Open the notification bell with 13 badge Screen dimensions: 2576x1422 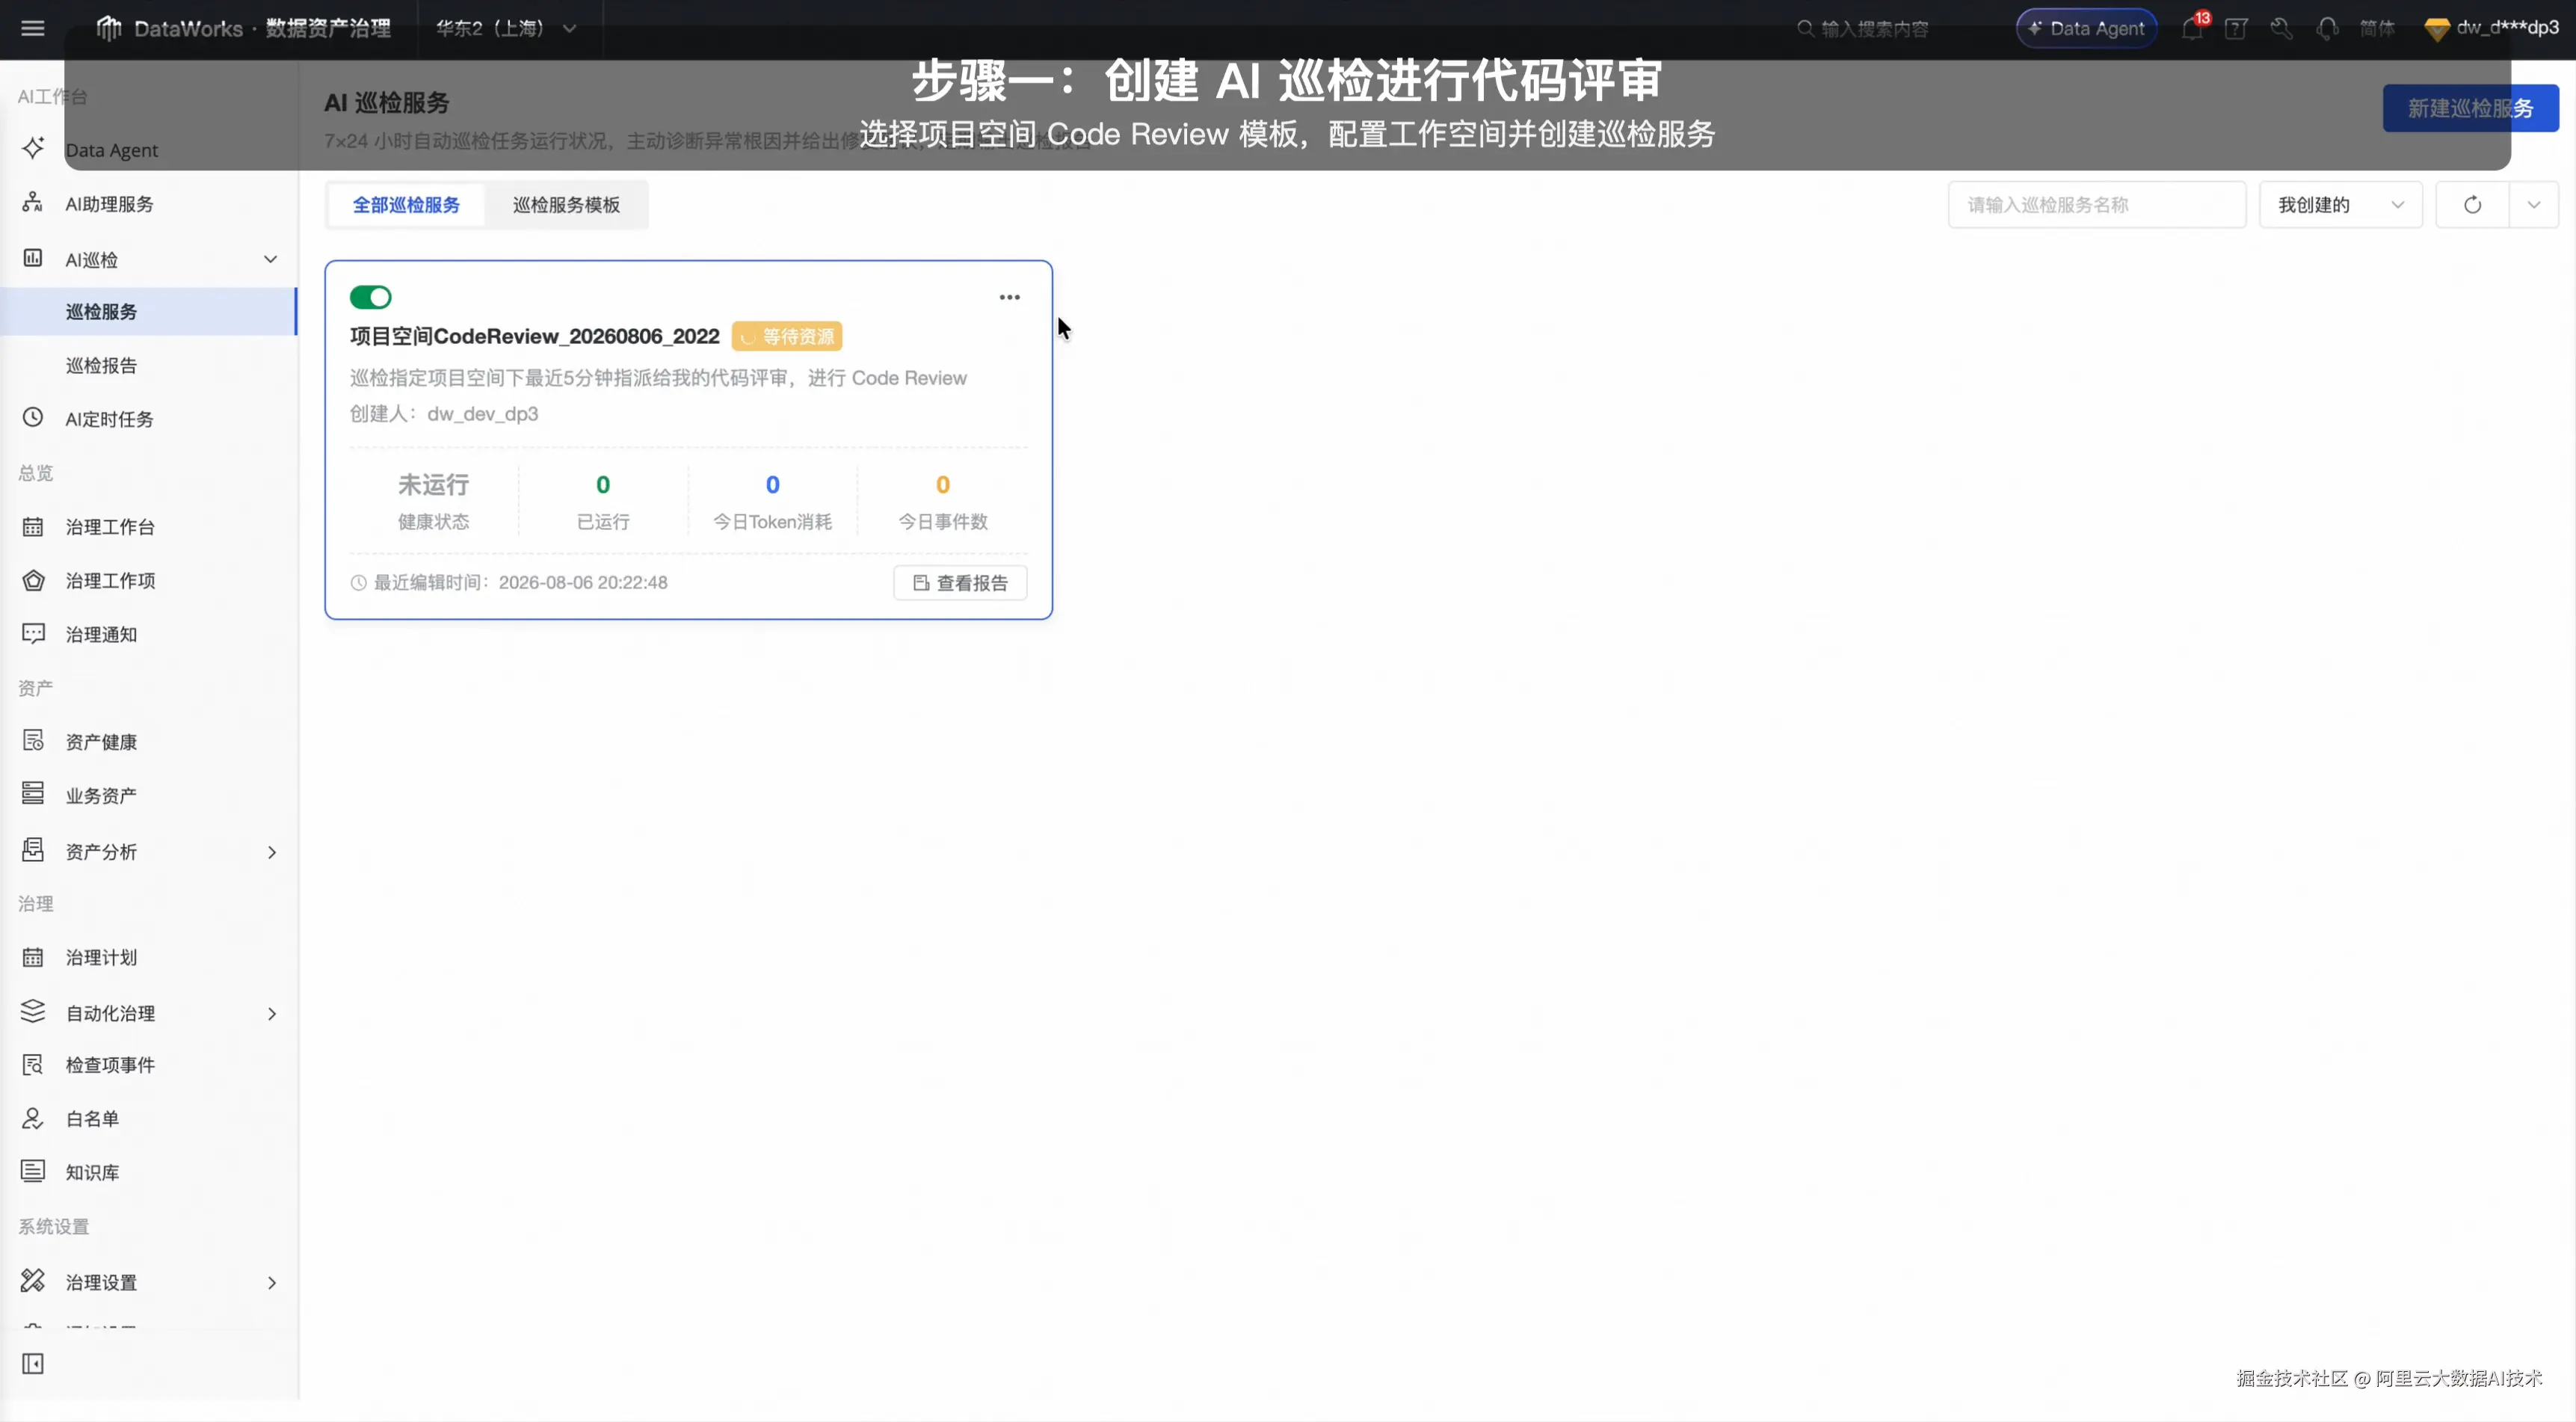pyautogui.click(x=2192, y=28)
